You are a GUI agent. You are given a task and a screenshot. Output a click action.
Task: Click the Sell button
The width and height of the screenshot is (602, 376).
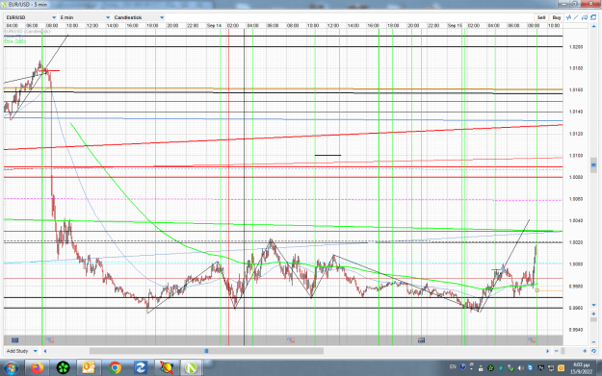pos(541,17)
